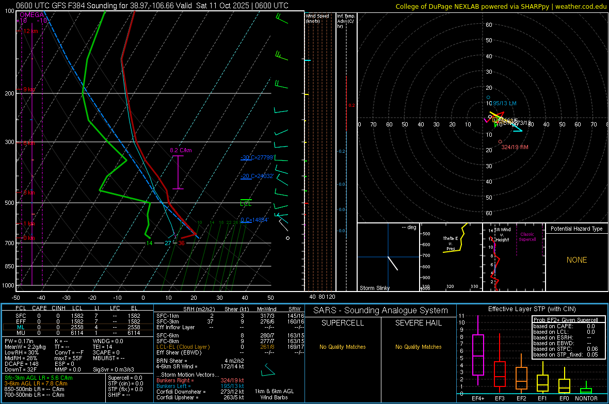This screenshot has width=609, height=404.
Task: Click the Bunkers Right storm motion line
Action: 200,380
